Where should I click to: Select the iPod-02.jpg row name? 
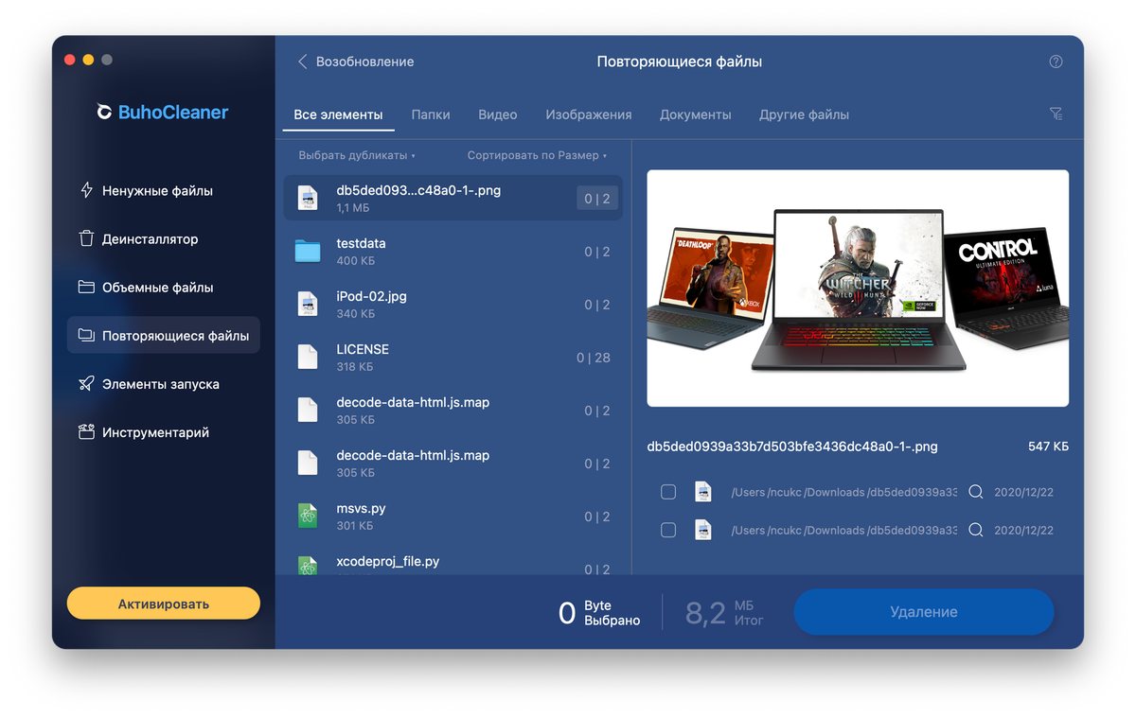pos(371,296)
